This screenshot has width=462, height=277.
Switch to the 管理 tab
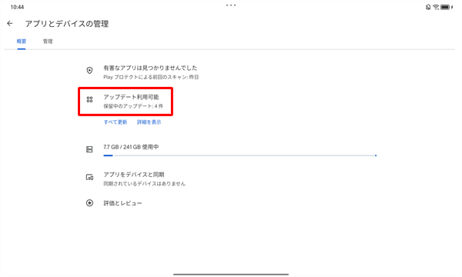click(48, 42)
